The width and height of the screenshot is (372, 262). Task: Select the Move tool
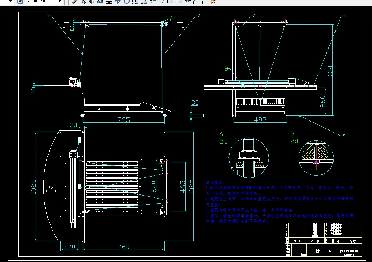[118, 2]
